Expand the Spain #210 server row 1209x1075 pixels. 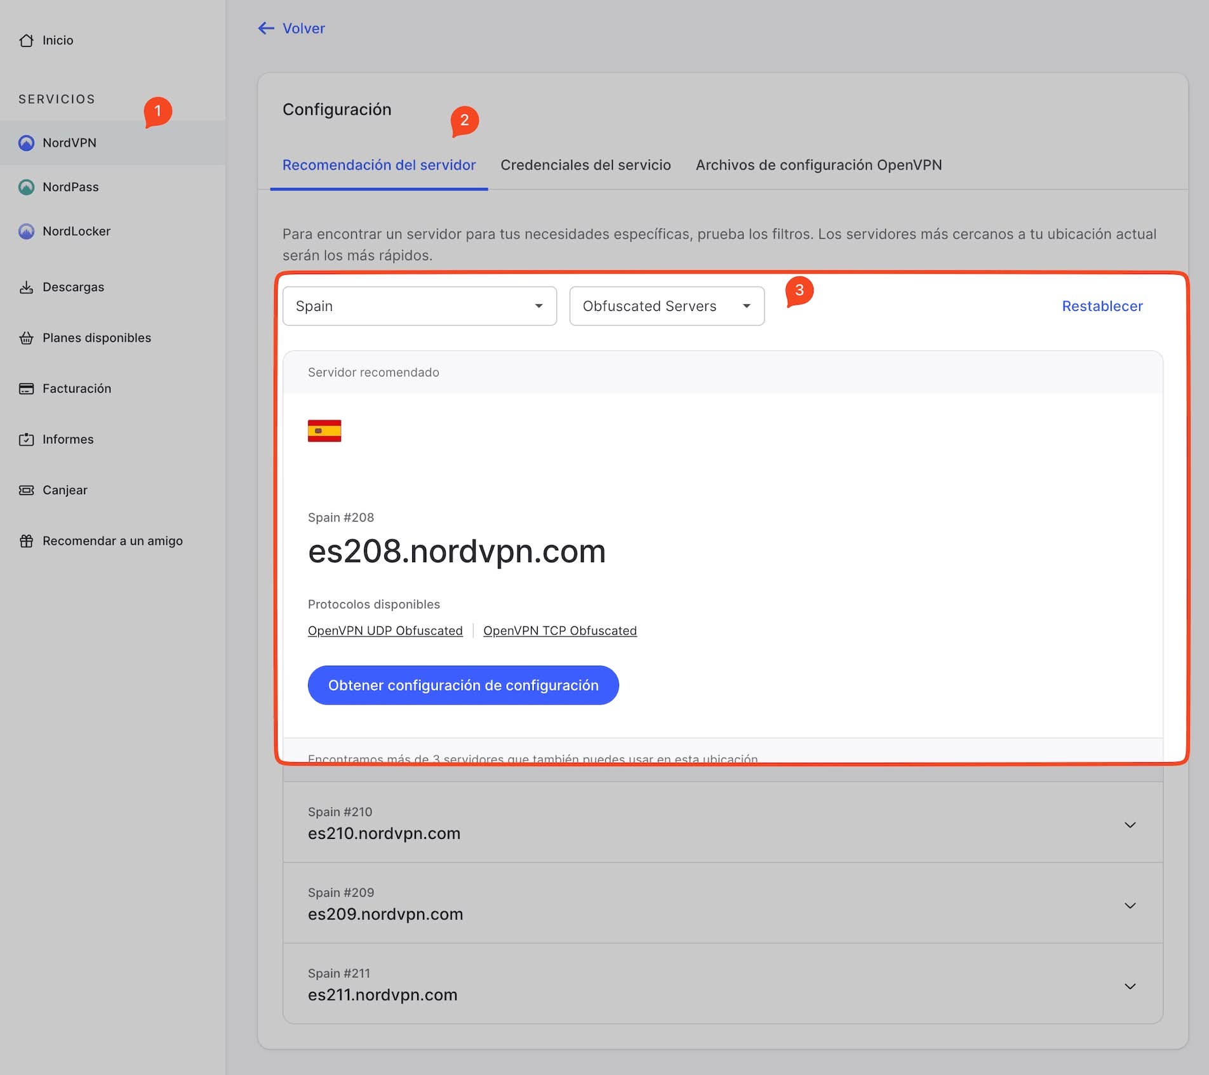(723, 823)
